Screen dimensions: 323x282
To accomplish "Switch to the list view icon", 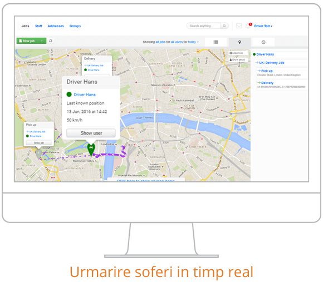I will [216, 42].
